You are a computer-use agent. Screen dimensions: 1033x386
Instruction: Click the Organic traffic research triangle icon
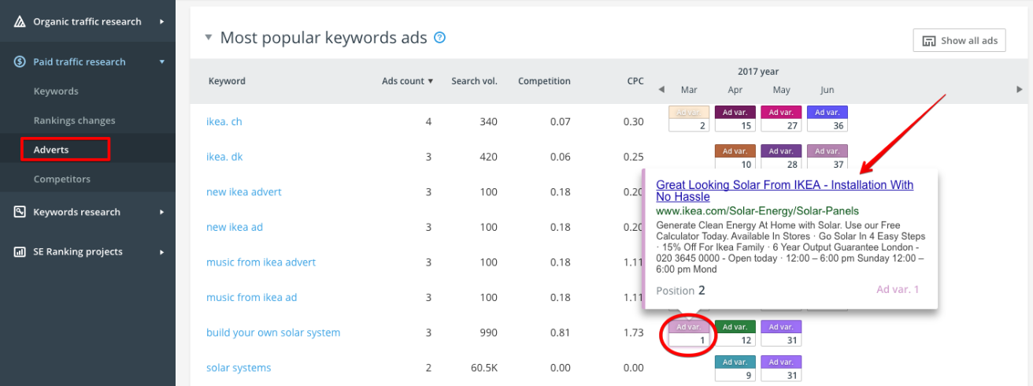tap(20, 21)
